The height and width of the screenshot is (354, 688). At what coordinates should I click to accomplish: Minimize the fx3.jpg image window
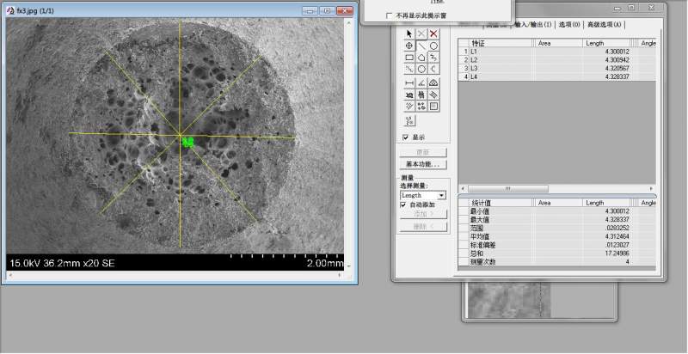point(310,11)
